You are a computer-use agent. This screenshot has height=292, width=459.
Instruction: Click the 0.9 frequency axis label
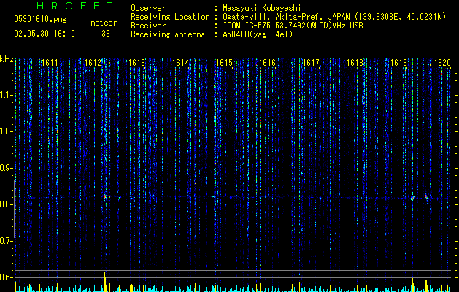(x=5, y=168)
